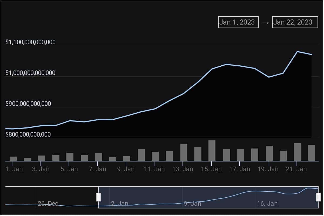Open the Jan 1, 2023 start date field

pos(238,22)
